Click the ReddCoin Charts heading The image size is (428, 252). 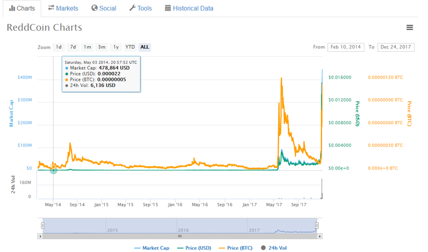44,27
